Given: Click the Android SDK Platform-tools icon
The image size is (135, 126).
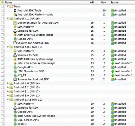Looking at the screenshot, I should [15, 15].
